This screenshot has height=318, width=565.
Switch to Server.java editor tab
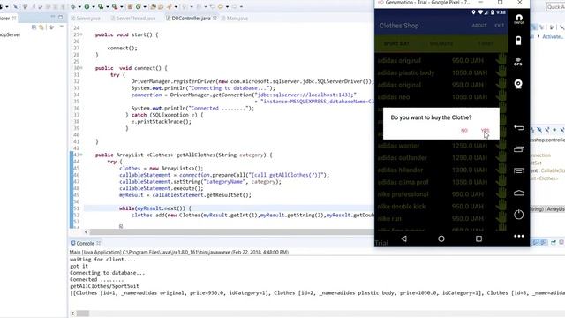tap(86, 18)
